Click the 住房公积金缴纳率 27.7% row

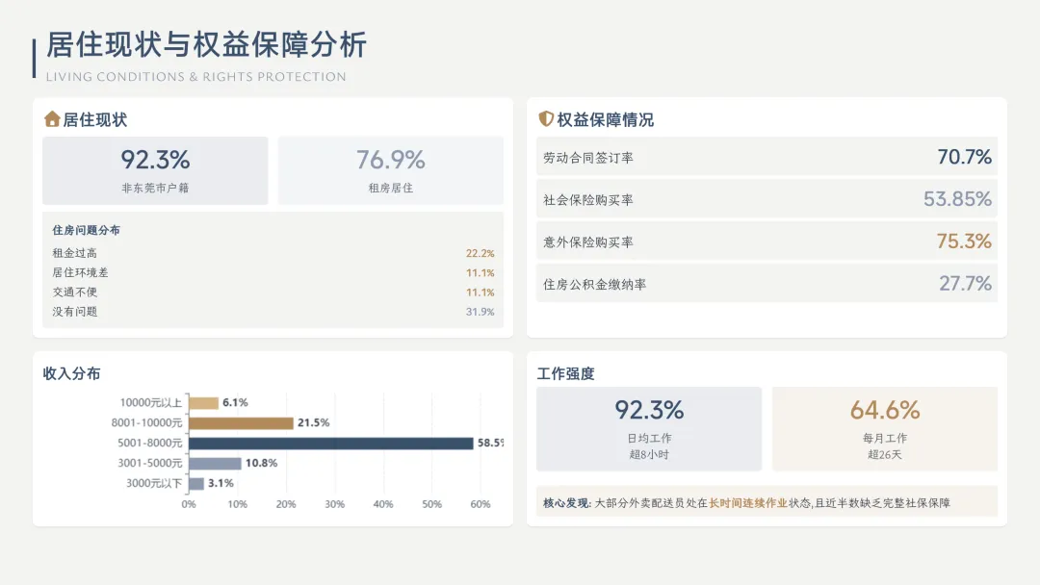click(767, 284)
